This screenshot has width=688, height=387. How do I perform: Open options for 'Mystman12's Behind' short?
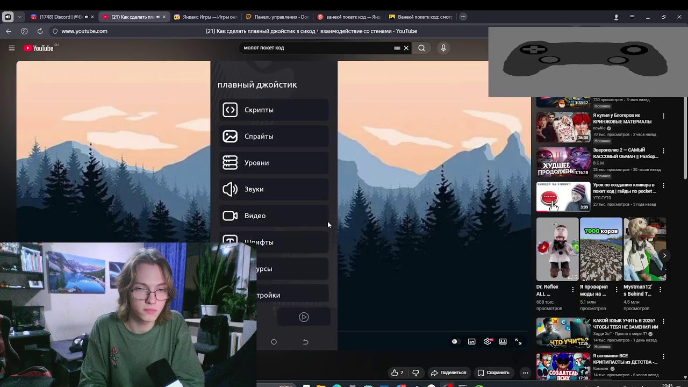pyautogui.click(x=660, y=290)
